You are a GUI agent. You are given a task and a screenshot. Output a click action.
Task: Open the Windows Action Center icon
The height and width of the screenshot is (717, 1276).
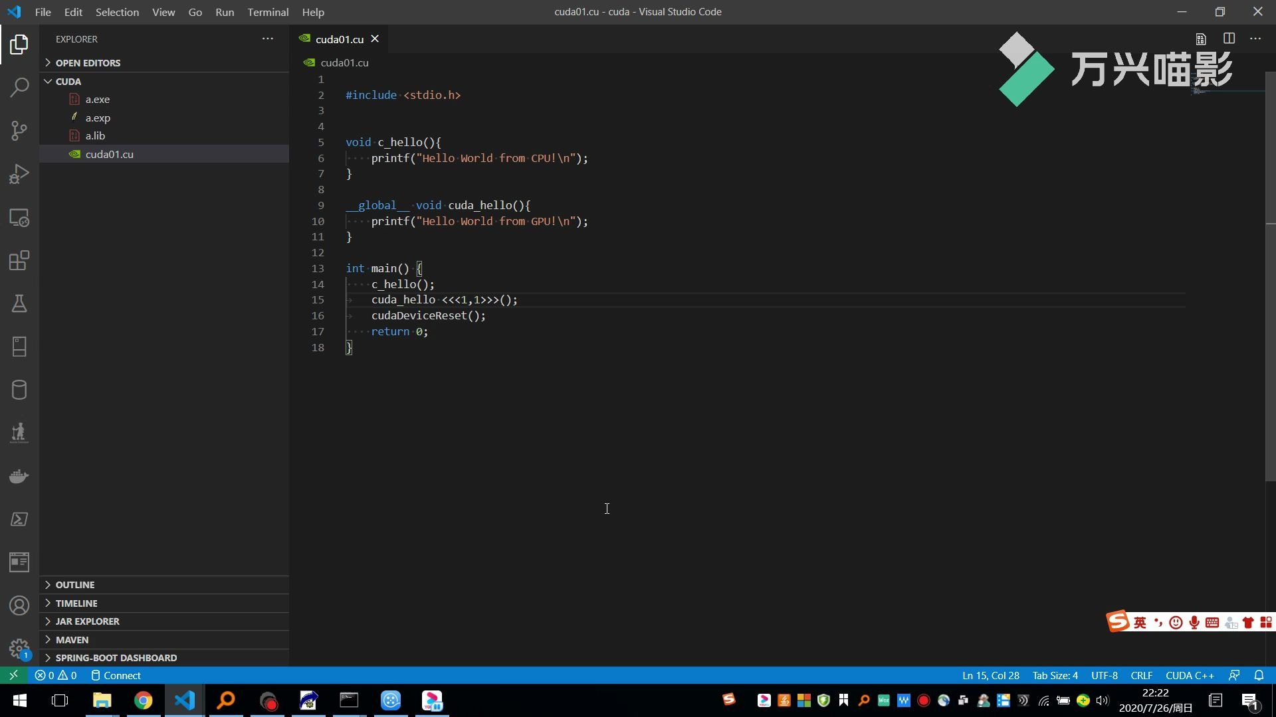coord(1250,700)
